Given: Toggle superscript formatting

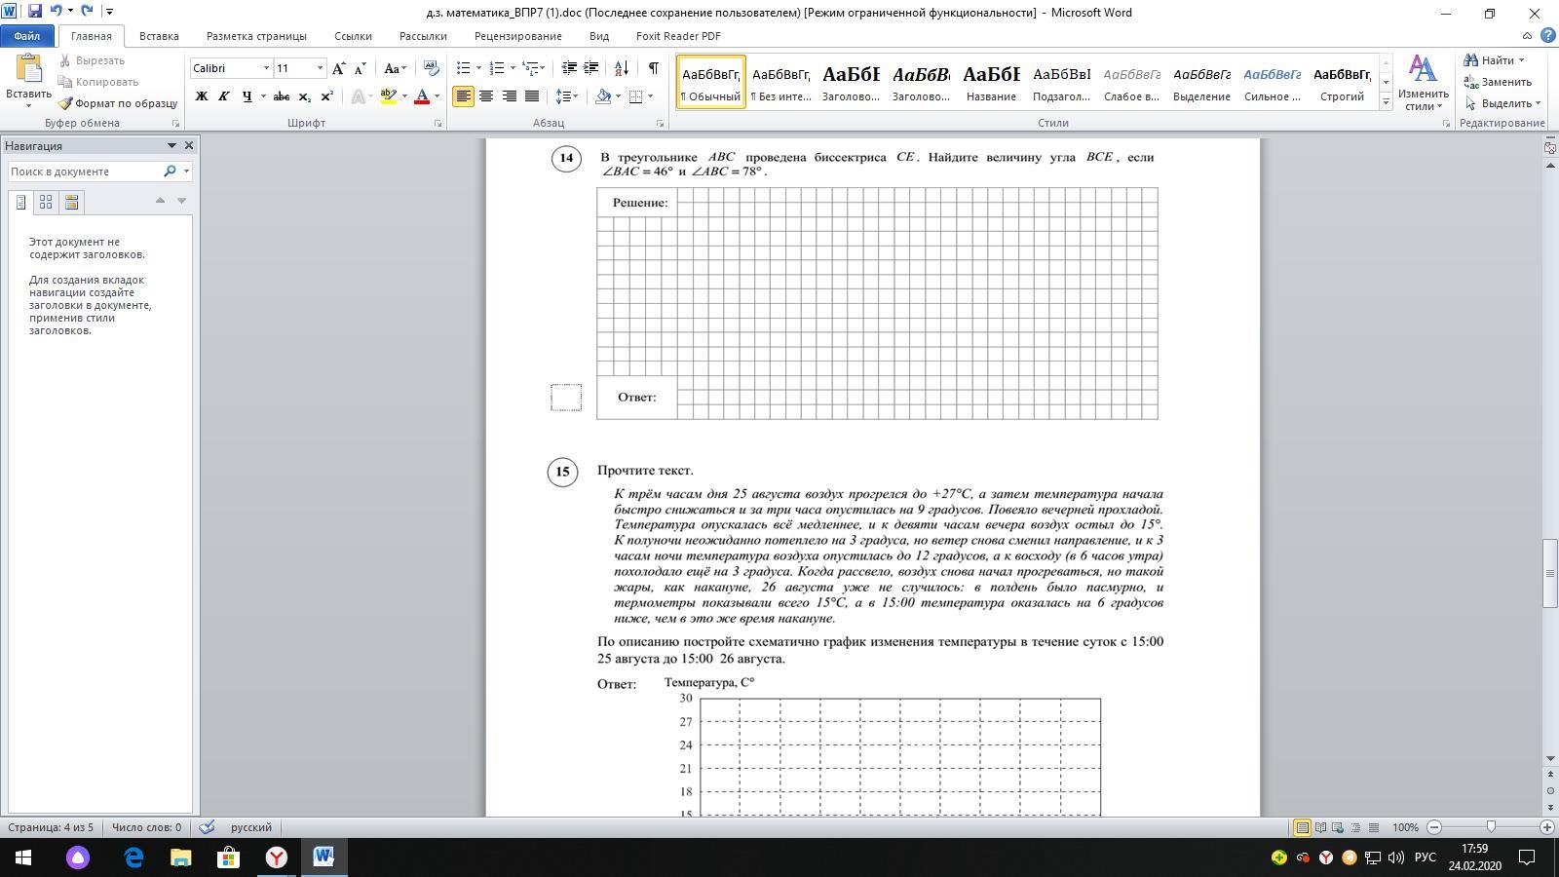Looking at the screenshot, I should [x=326, y=96].
